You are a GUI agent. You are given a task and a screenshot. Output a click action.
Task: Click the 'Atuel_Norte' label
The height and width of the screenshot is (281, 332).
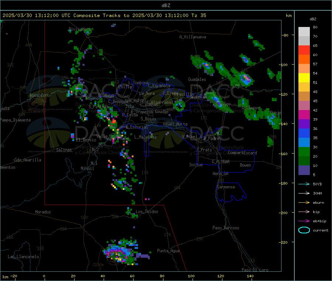click(x=175, y=124)
